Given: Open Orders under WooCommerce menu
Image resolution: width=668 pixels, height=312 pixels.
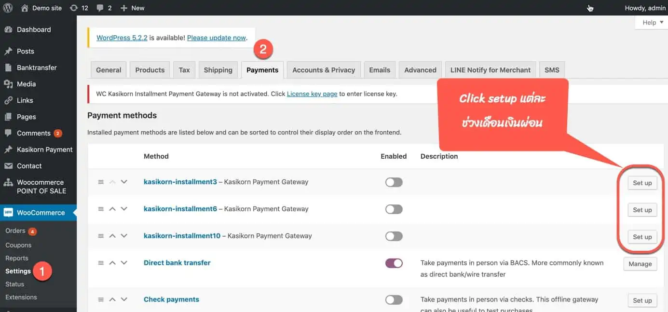Looking at the screenshot, I should pos(15,231).
